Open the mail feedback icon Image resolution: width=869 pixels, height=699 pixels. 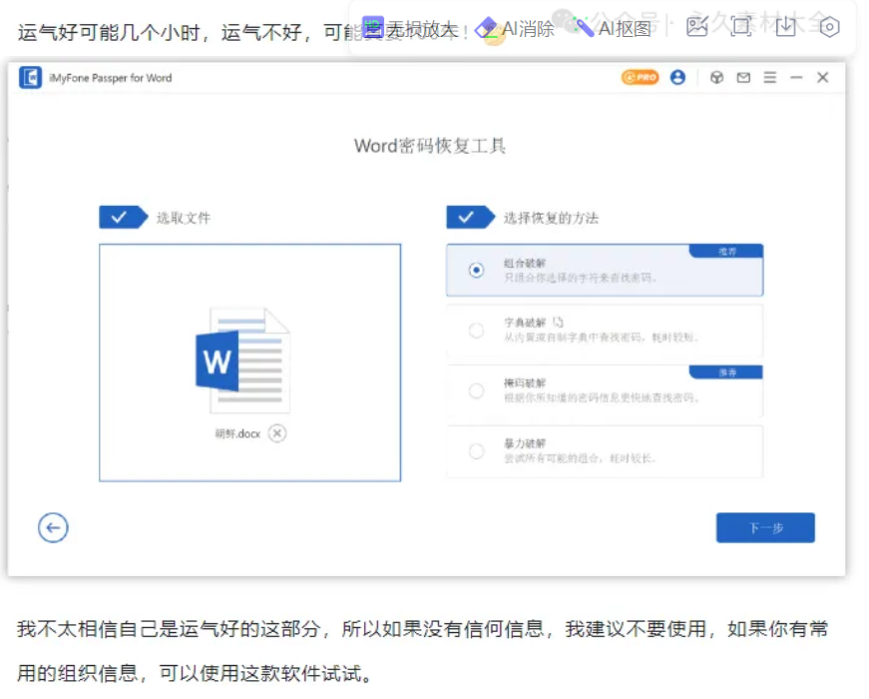743,78
